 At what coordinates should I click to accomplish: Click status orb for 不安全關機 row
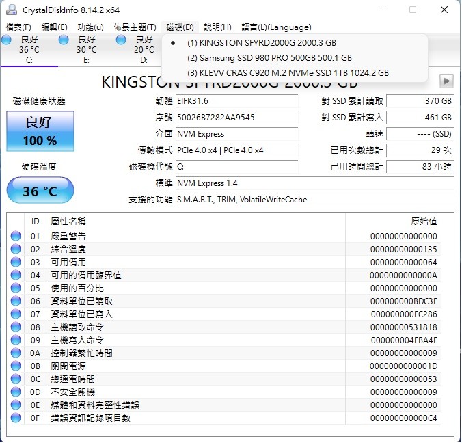coord(16,392)
